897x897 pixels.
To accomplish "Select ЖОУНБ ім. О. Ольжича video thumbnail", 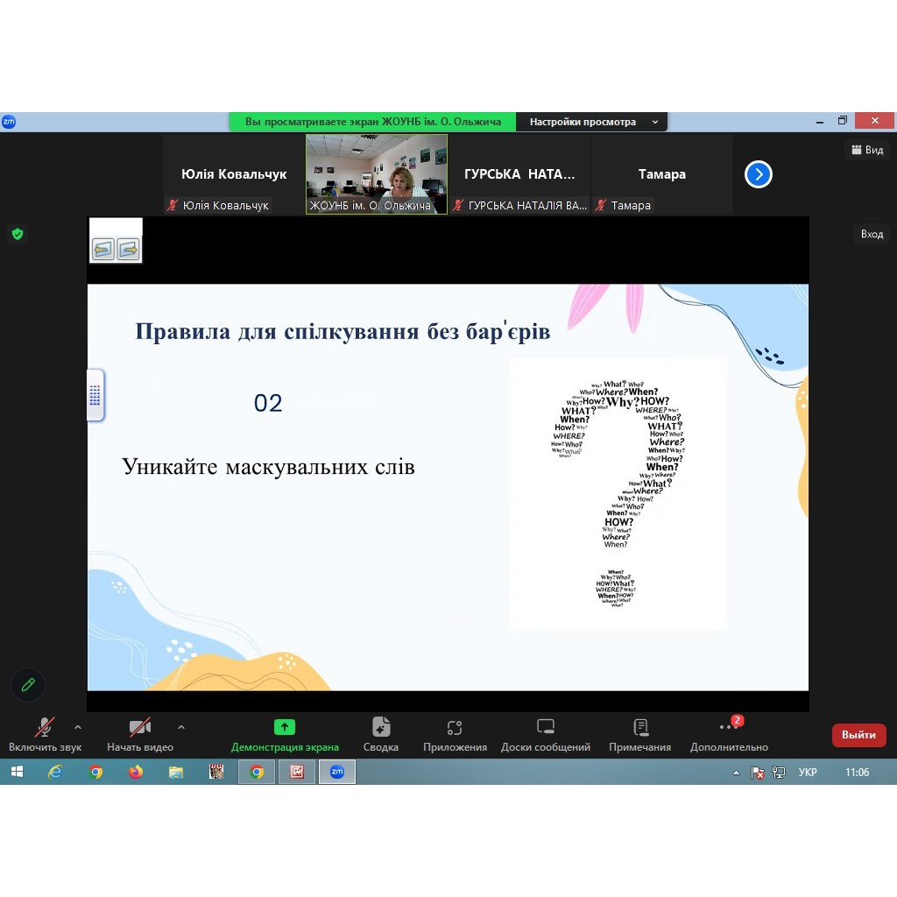I will pyautogui.click(x=377, y=173).
